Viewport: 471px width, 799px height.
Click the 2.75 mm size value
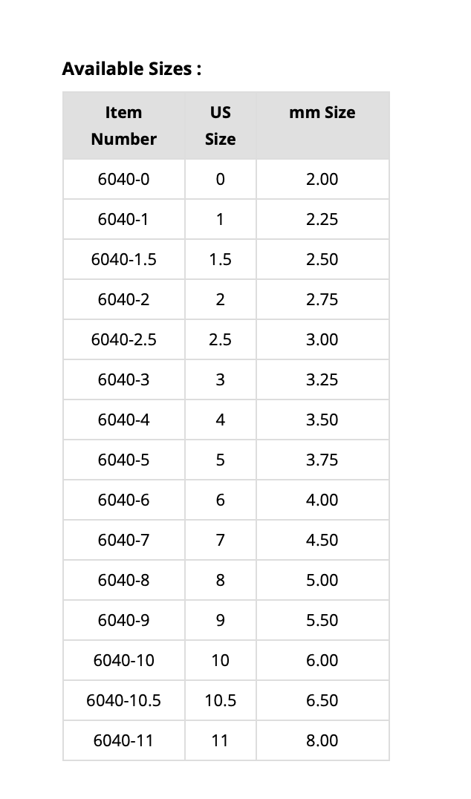(322, 299)
